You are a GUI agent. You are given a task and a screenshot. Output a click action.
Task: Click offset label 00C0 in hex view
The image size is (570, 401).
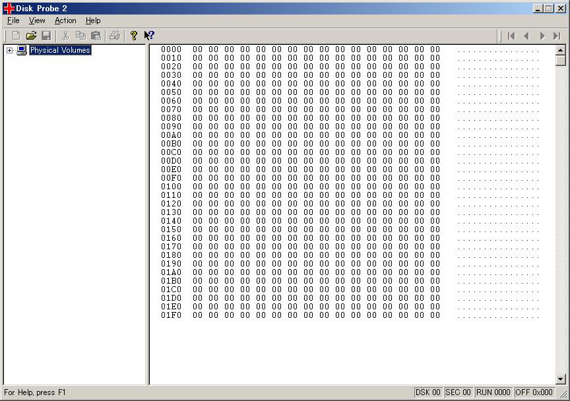coord(172,152)
